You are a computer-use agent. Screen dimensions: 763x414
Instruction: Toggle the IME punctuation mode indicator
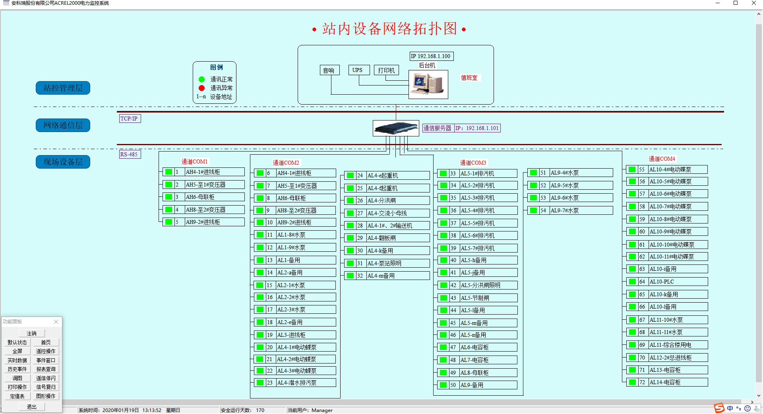point(739,408)
